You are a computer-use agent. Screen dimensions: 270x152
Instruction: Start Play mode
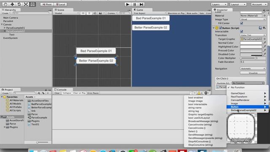point(127,4)
